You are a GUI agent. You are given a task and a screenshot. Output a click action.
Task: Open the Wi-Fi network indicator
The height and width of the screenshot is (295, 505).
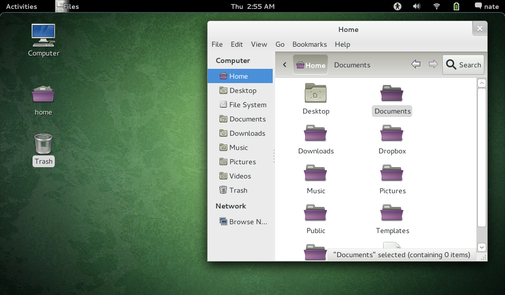[x=436, y=6]
